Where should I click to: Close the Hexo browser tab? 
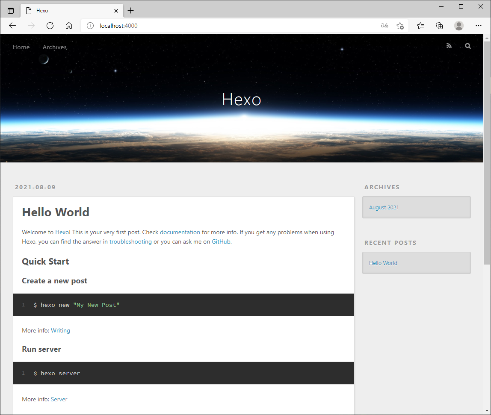(x=116, y=11)
